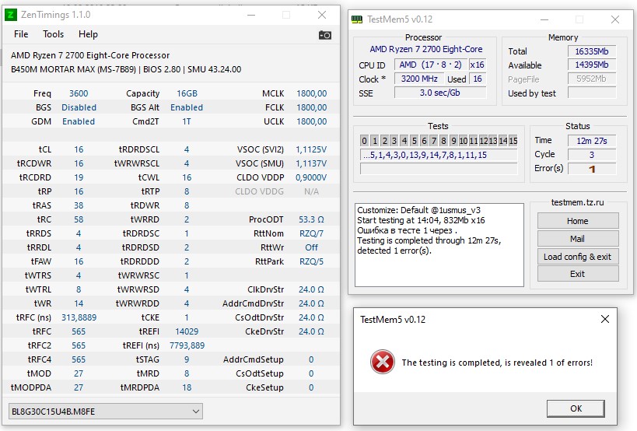Click the testmem.tz.ru label
This screenshot has height=431, width=637.
click(x=577, y=202)
